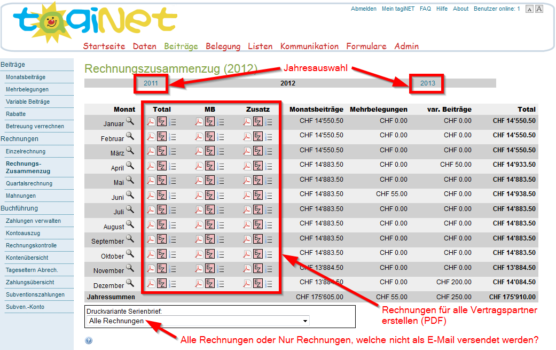Screen dimensions: 556x350
Task: Click the list icon for Februar Total
Action: [x=172, y=137]
